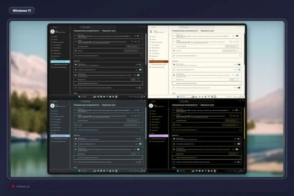Open Home in the gray-blue window sidebar
The image size is (294, 196).
click(x=54, y=111)
